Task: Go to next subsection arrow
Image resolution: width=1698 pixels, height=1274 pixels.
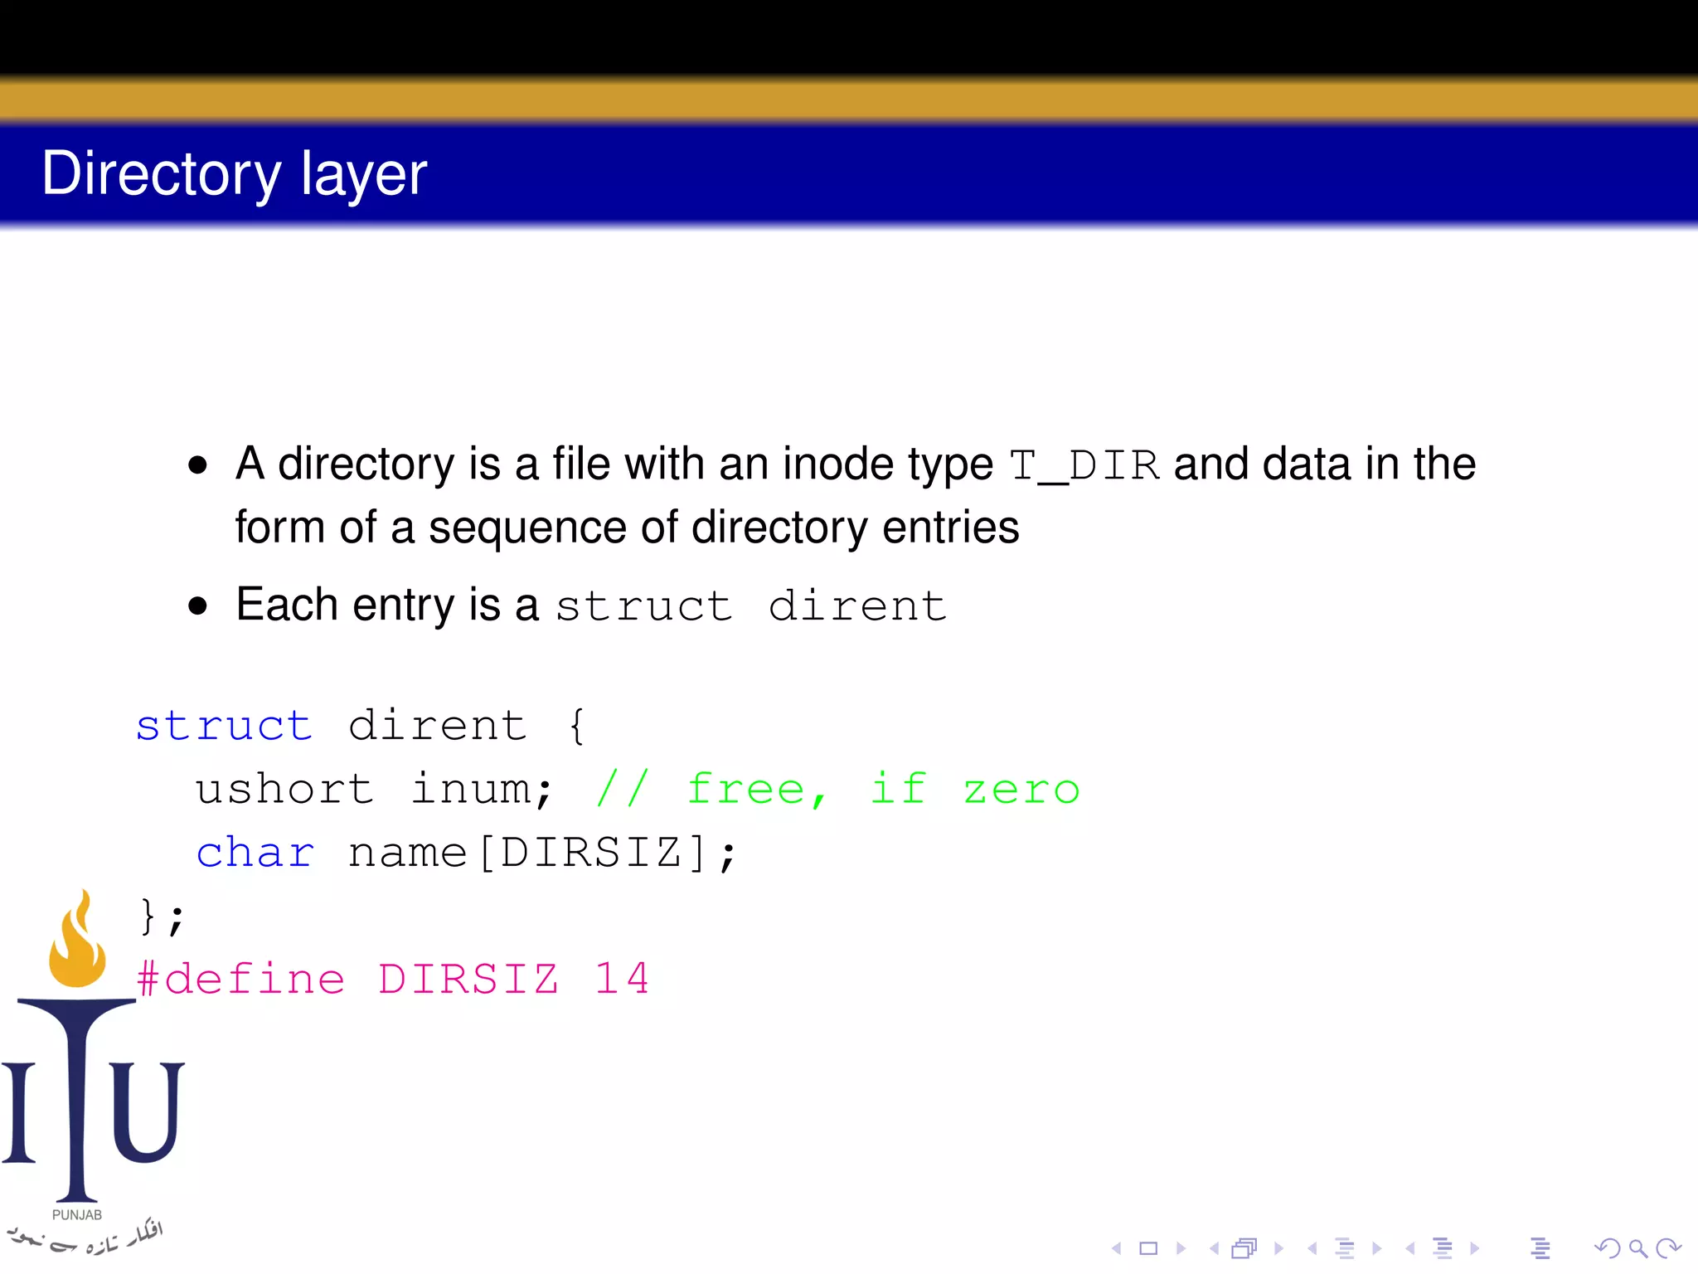Action: click(x=1377, y=1248)
